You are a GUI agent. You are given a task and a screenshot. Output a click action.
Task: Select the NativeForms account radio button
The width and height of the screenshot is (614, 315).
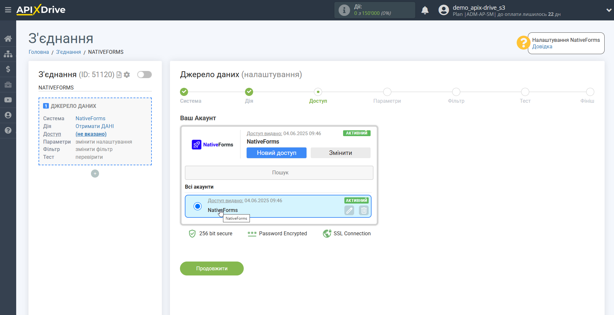click(x=197, y=206)
